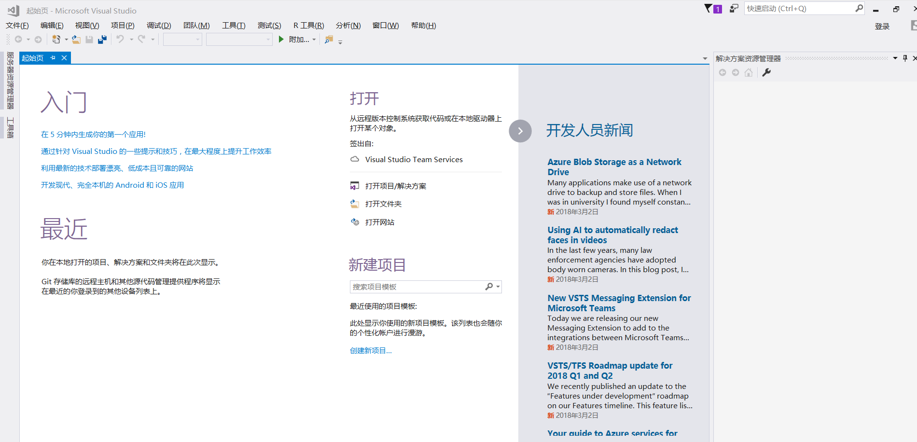Open Solution Explorer Properties wrench icon
Viewport: 917px width, 442px height.
(766, 72)
